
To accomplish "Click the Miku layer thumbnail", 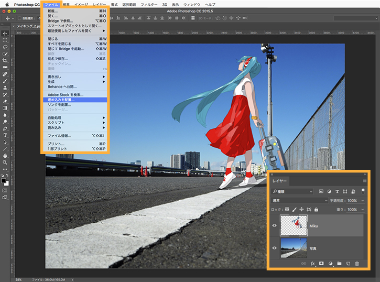I will (294, 225).
